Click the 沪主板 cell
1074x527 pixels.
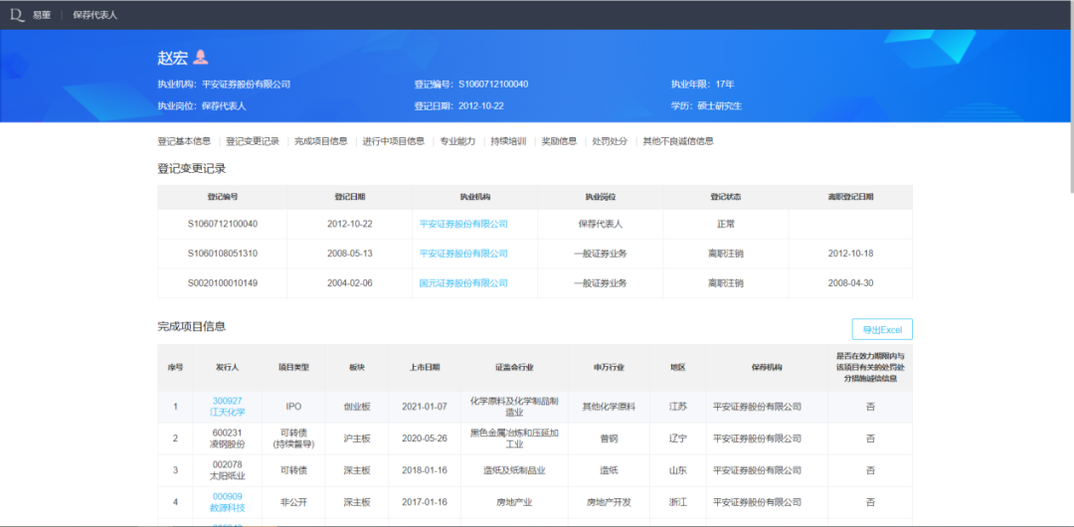coord(357,439)
